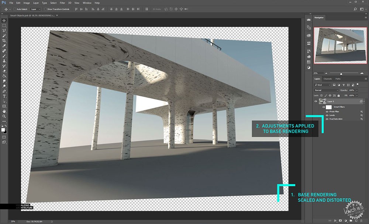Screen dimensions: 369x224
Task: Toggle lock transparent pixels
Action: 321,96
